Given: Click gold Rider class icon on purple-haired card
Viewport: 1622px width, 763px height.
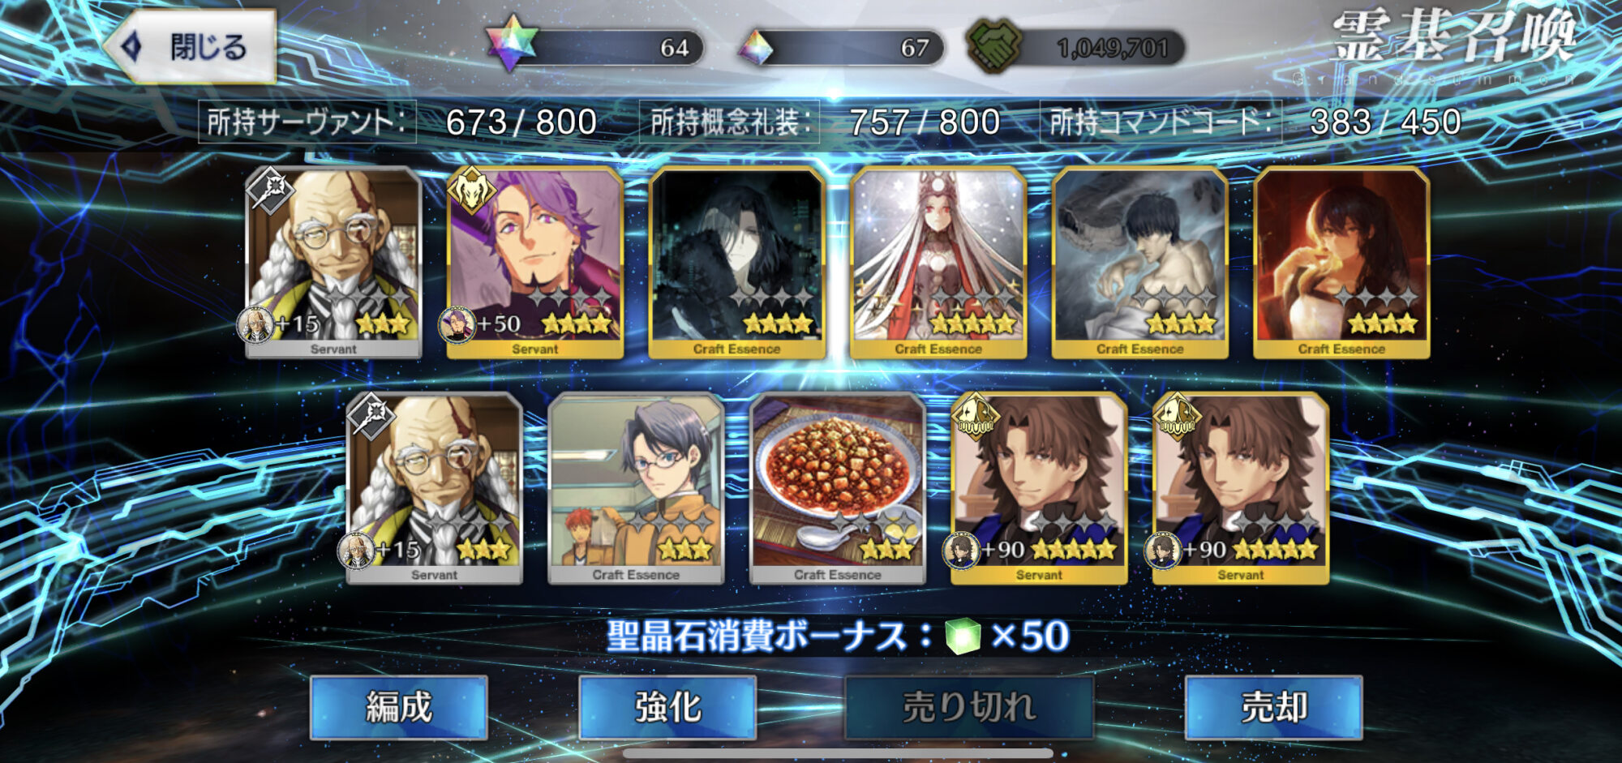Looking at the screenshot, I should 472,191.
